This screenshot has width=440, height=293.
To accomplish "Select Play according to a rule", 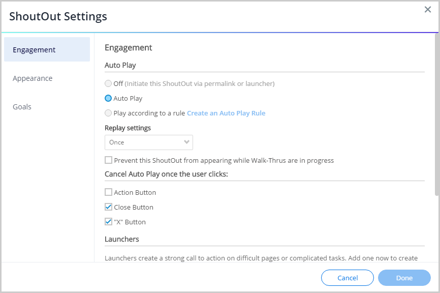I will click(x=108, y=113).
